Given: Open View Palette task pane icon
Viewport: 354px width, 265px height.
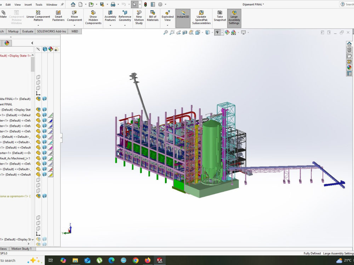Looking at the screenshot, I should tap(349, 61).
